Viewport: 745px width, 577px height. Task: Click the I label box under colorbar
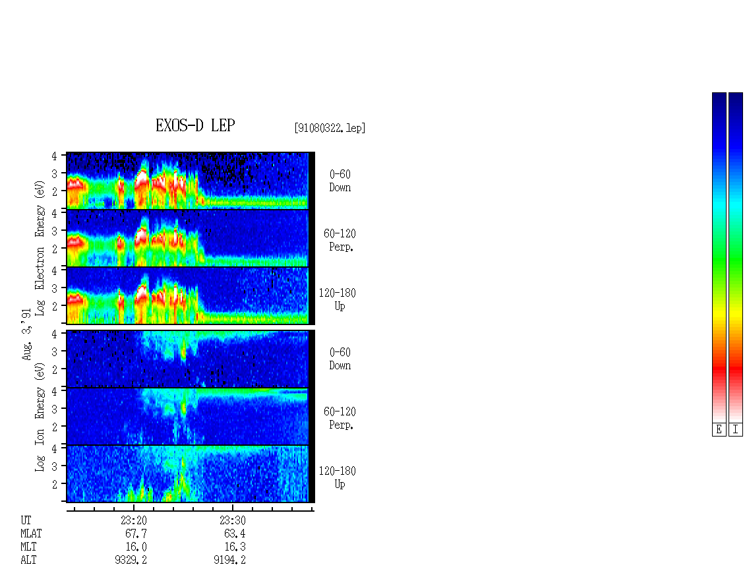pos(736,430)
